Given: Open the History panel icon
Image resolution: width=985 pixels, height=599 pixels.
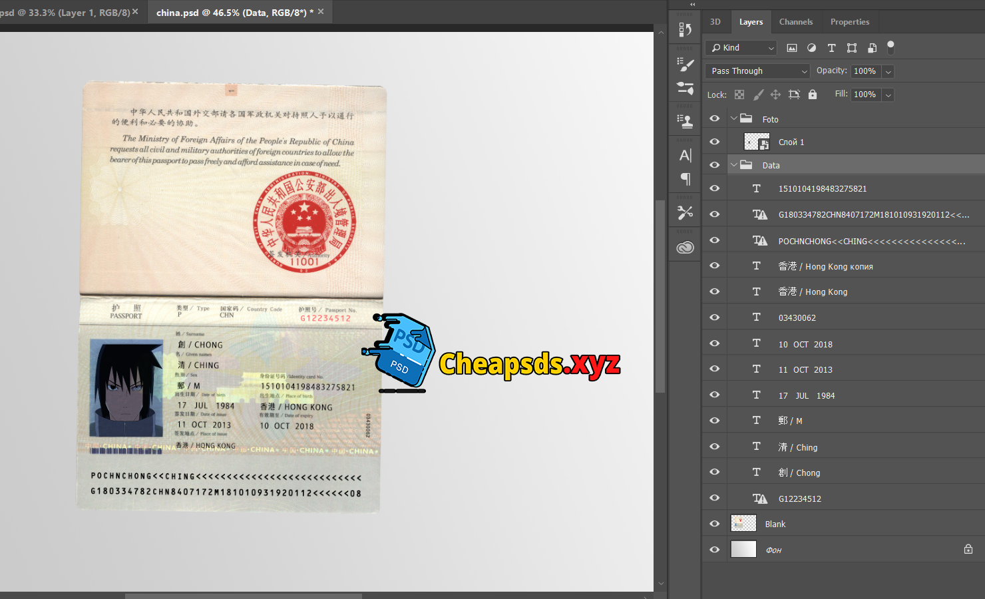Looking at the screenshot, I should 685,30.
